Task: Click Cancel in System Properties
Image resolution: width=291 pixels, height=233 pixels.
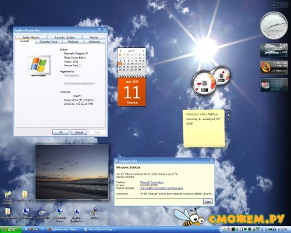Action: [79, 132]
